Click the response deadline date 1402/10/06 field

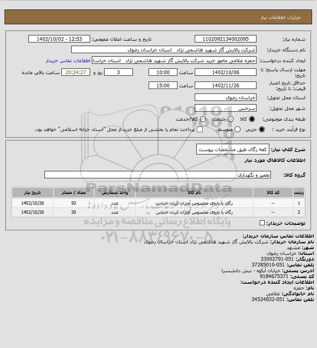tap(225, 72)
